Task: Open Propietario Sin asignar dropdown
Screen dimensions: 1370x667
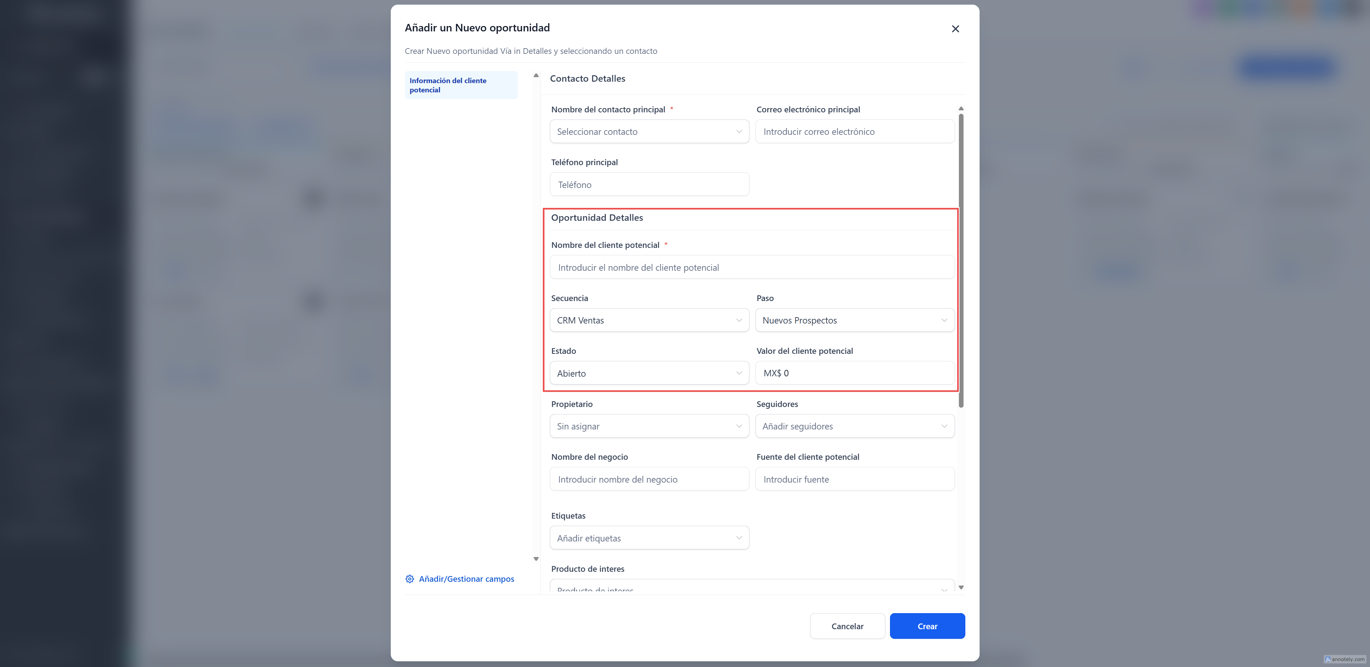Action: (649, 426)
